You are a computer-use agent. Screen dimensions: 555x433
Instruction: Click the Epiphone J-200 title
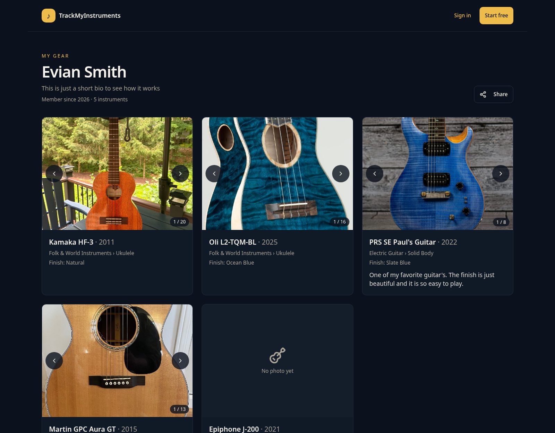[x=234, y=429]
